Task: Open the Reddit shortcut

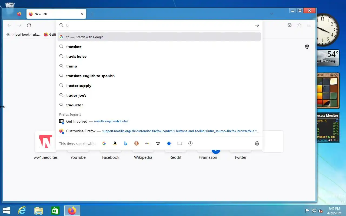Action: pyautogui.click(x=175, y=157)
